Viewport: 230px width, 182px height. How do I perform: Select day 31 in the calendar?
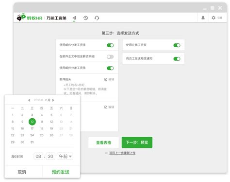click(x=32, y=142)
